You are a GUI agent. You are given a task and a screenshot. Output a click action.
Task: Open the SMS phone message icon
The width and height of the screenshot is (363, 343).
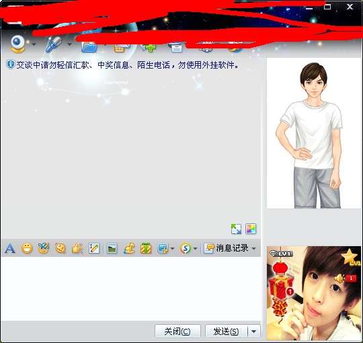click(x=122, y=48)
